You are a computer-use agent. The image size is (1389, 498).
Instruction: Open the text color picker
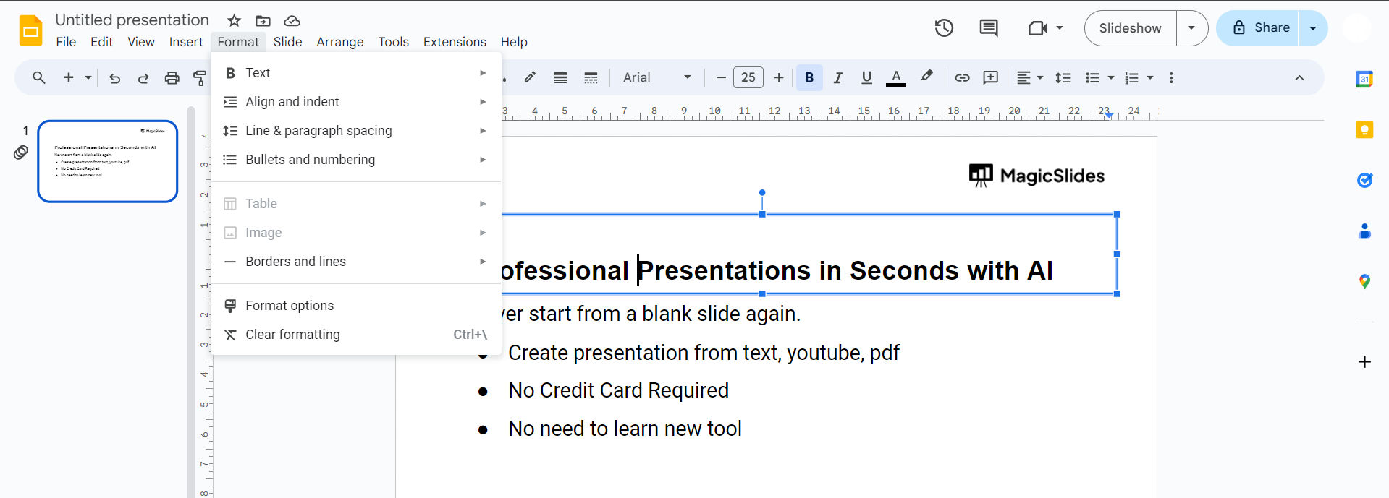click(x=896, y=77)
